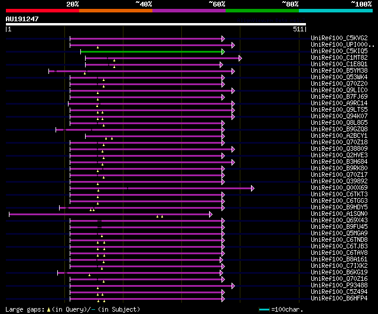Click the green C5KIQ5 alignment bar
The height and width of the screenshot is (314, 378).
(x=151, y=51)
